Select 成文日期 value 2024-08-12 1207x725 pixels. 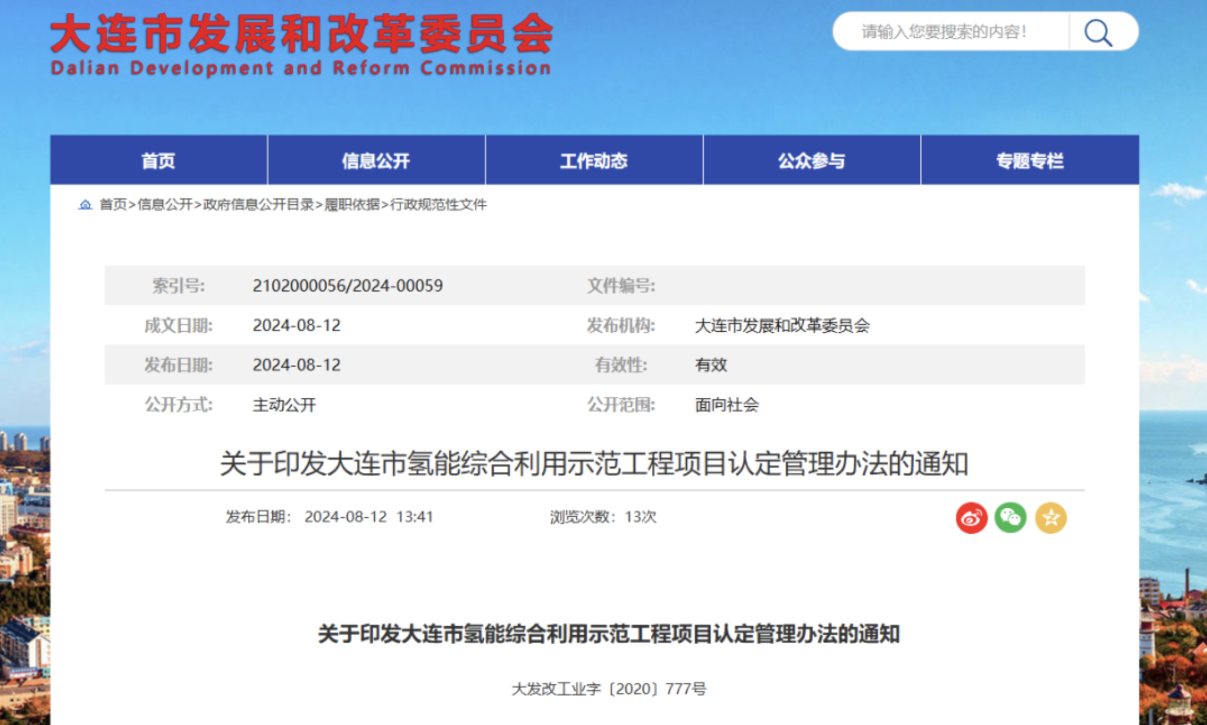296,325
